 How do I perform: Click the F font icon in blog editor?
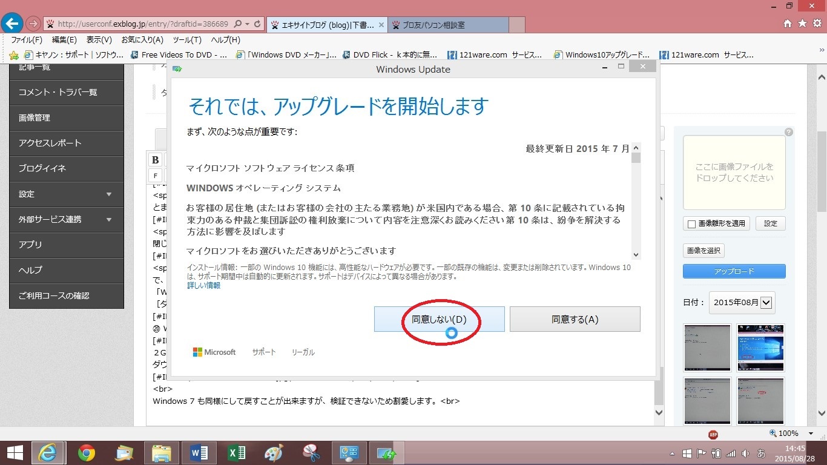click(156, 176)
